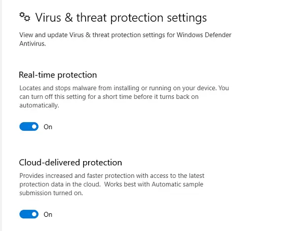This screenshot has width=304, height=231.
Task: Click the "On" label under Cloud-delivered protection
Action: point(48,214)
